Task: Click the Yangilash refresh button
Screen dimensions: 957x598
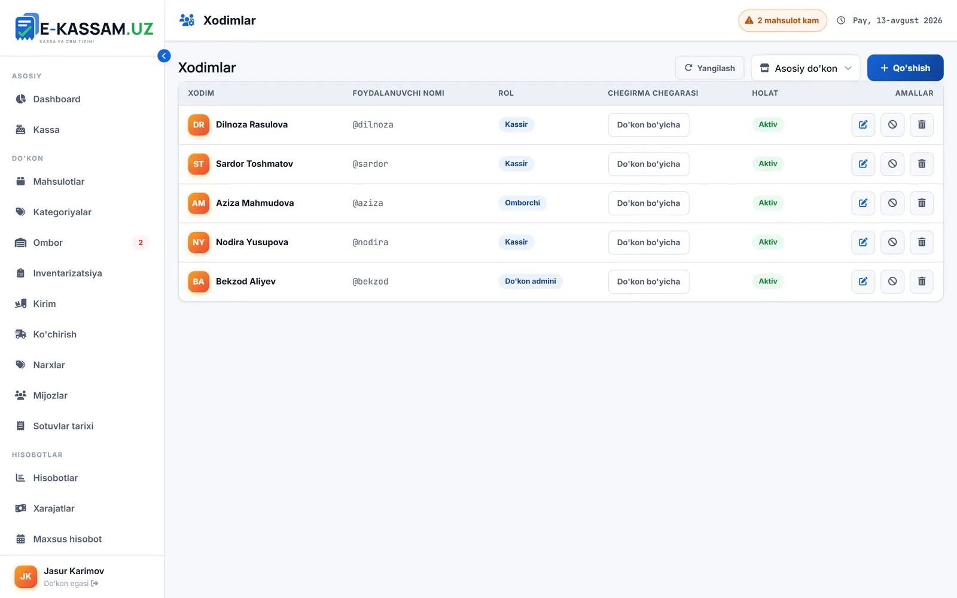Action: pyautogui.click(x=709, y=68)
